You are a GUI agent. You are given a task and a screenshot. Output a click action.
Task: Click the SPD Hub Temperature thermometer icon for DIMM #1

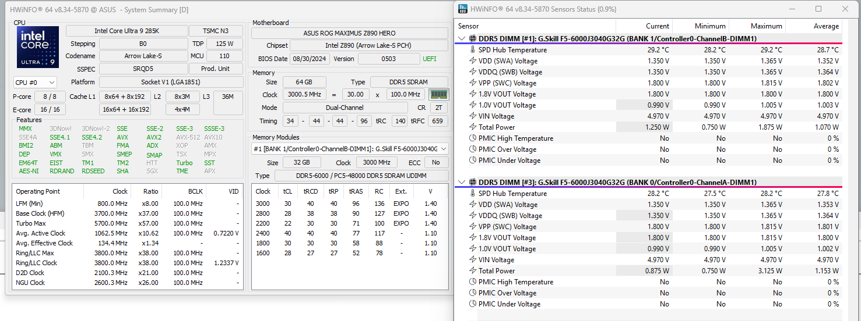pyautogui.click(x=473, y=50)
